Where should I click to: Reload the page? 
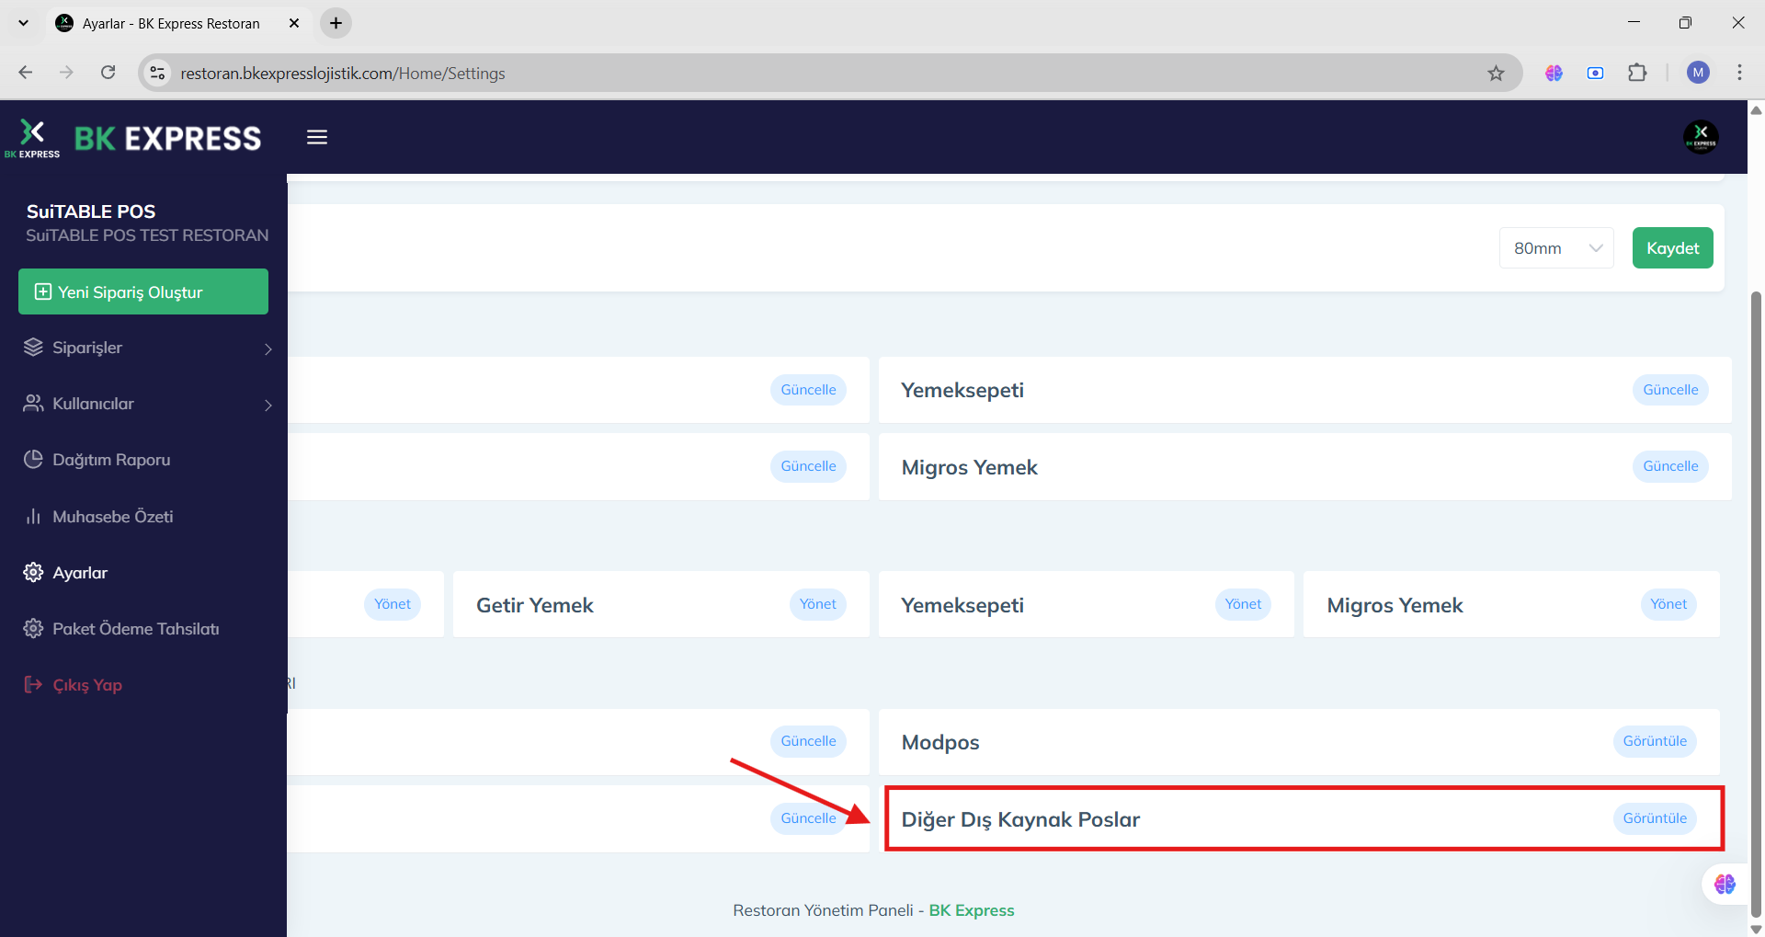click(x=108, y=73)
